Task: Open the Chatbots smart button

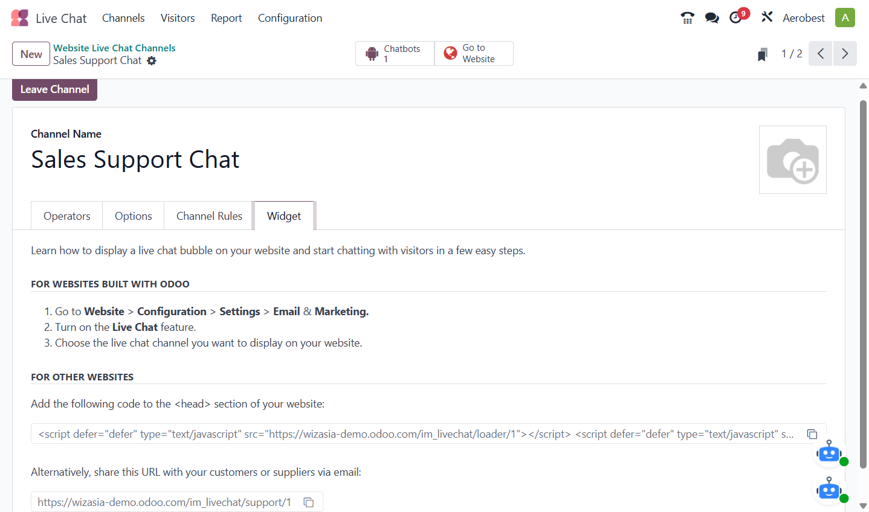Action: pos(395,54)
